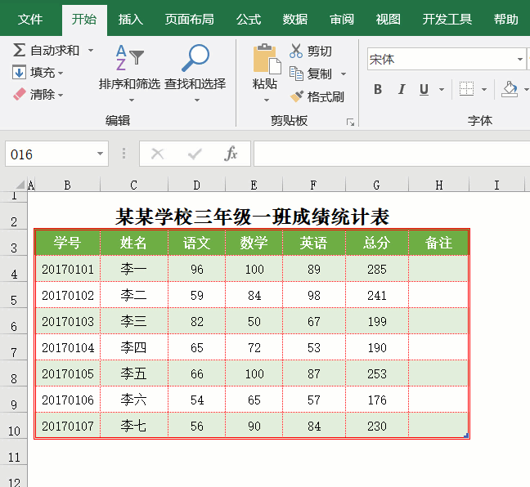Viewport: 530px width, 487px height.
Task: Switch to the Developer (开发工具) tab
Action: click(447, 20)
